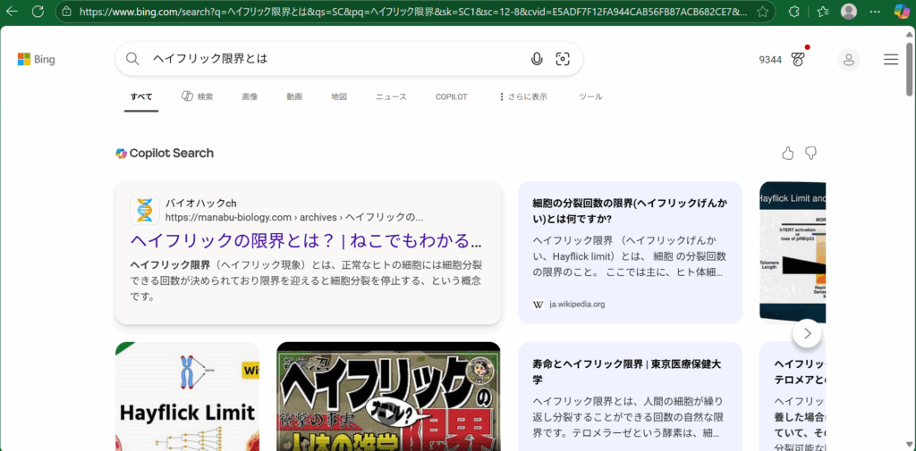Open visual search camera icon
916x451 pixels.
tap(563, 59)
